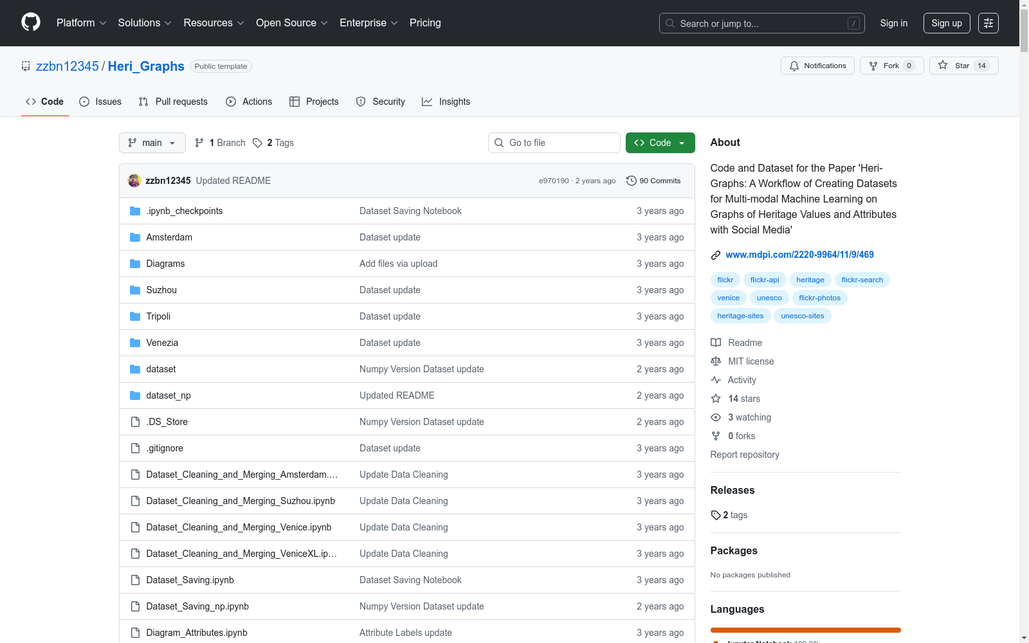Open the Suzhou folder
Viewport: 1029px width, 643px height.
pyautogui.click(x=161, y=290)
